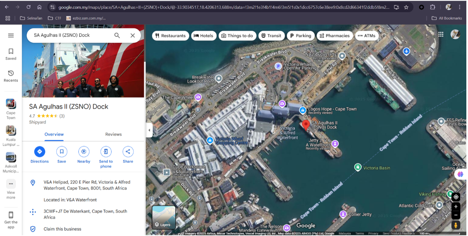
Task: Click the Breakwater Lookout Point marker
Action: pos(219,79)
